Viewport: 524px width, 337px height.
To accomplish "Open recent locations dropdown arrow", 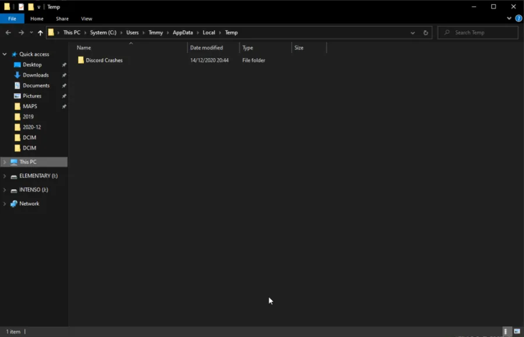I will pyautogui.click(x=31, y=33).
